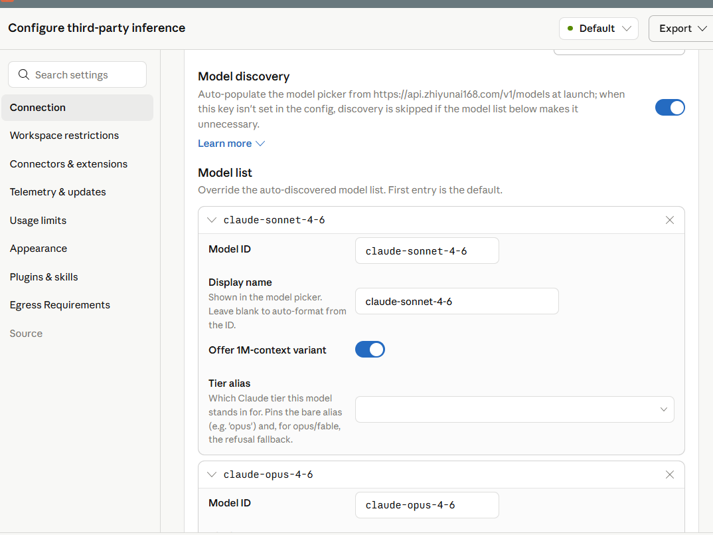Disable Offer 1M-context variant for sonnet
Image resolution: width=713 pixels, height=535 pixels.
pos(370,350)
